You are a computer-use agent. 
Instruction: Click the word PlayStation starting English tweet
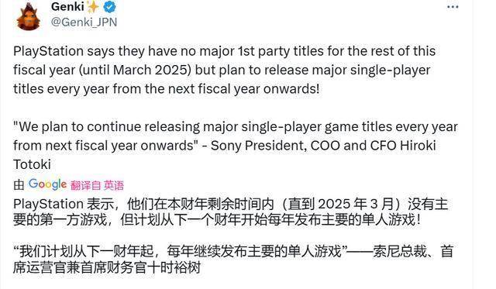tap(48, 52)
